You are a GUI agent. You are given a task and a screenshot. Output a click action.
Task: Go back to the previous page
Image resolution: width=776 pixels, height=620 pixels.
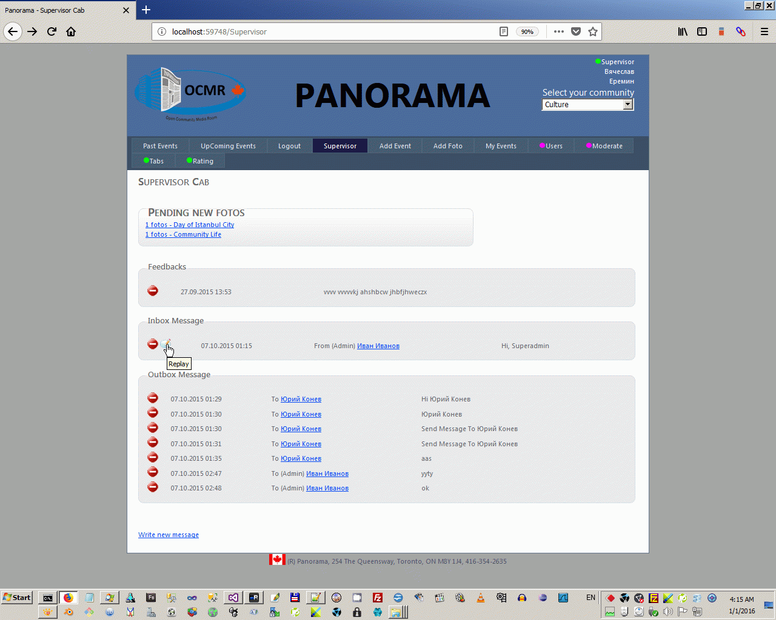click(x=13, y=31)
